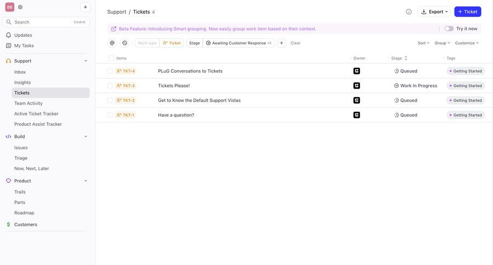Click owner avatar for TKT-1

pos(357,115)
